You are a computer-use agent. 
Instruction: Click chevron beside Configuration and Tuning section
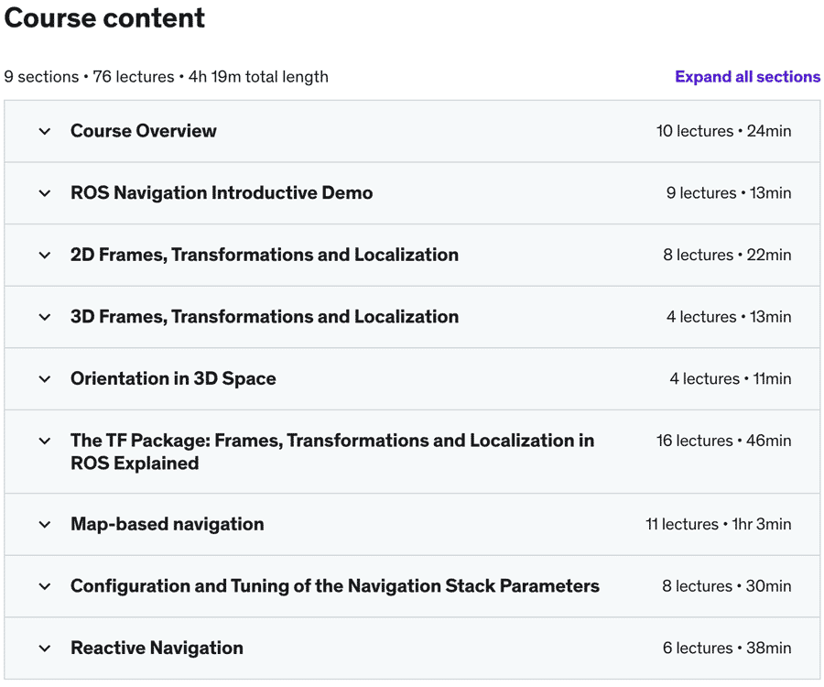[45, 586]
